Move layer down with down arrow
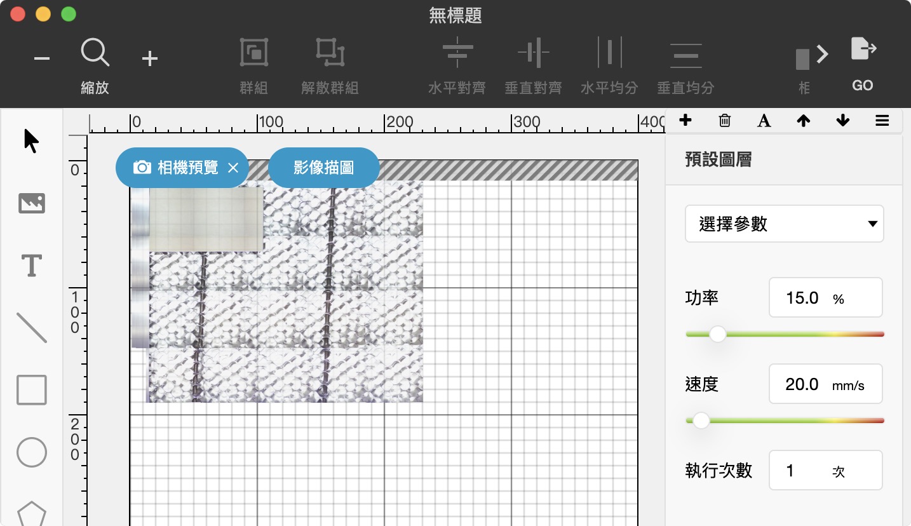 click(843, 121)
